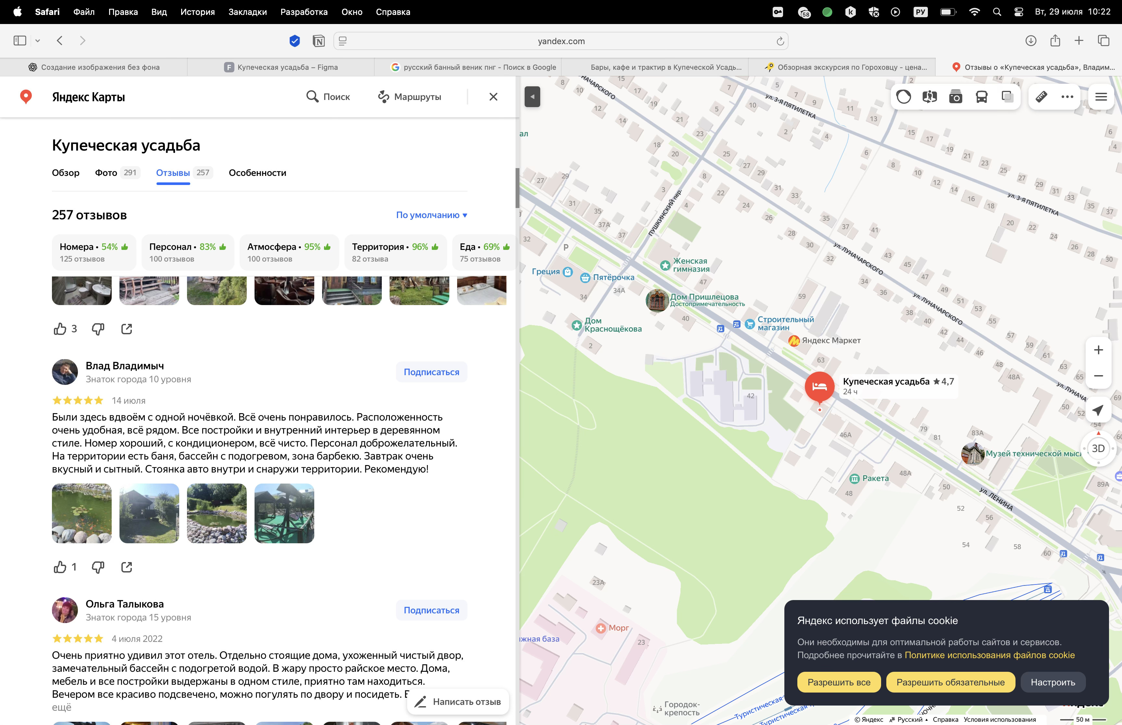This screenshot has width=1122, height=725.
Task: Toggle my location arrow button
Action: pyautogui.click(x=1098, y=410)
